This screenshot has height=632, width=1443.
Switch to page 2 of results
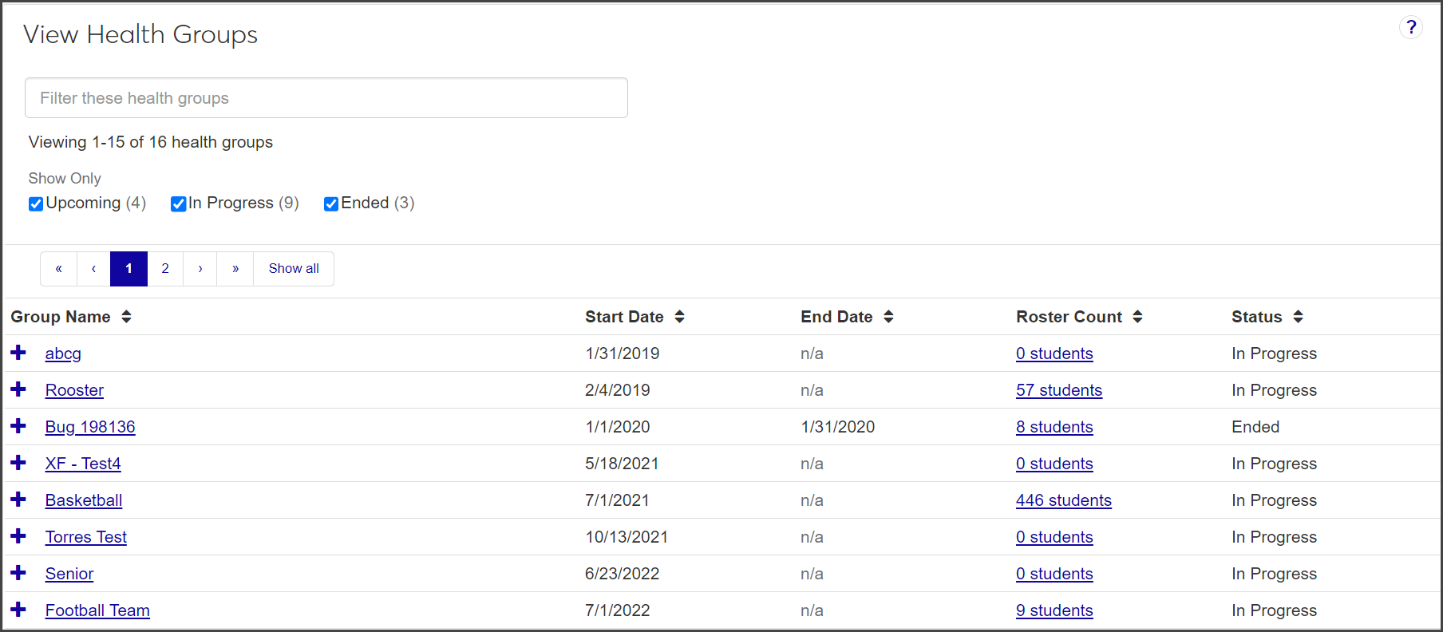[165, 269]
